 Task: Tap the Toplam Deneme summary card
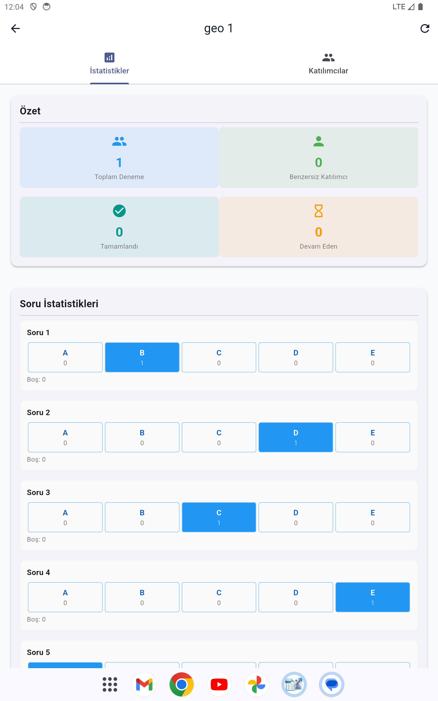click(119, 157)
